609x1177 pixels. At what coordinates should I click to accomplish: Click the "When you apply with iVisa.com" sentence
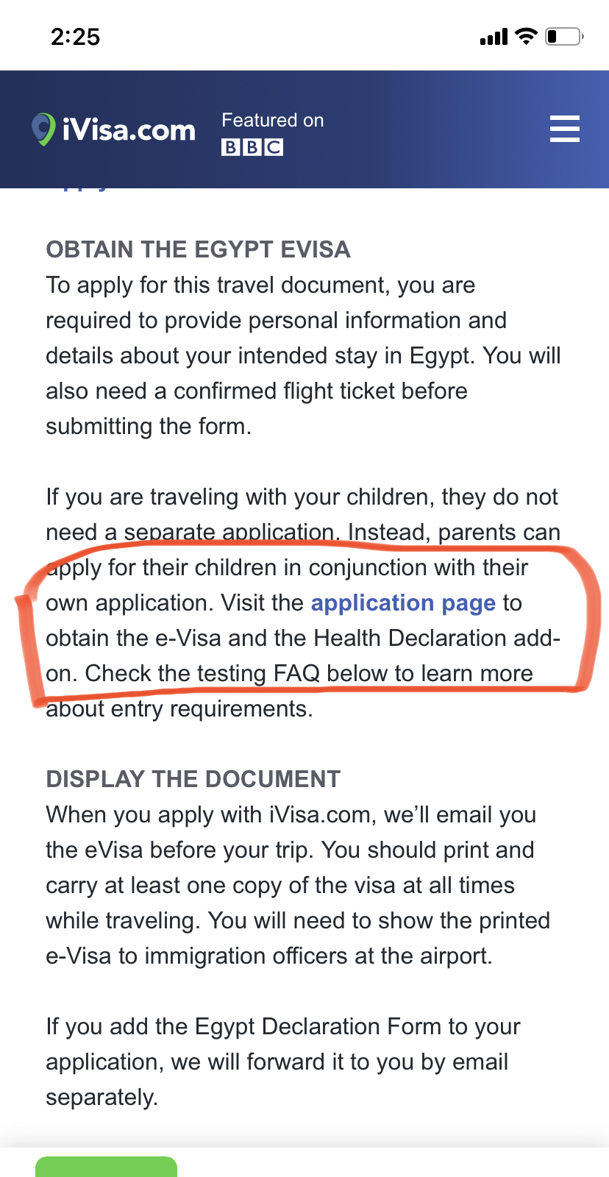click(x=291, y=815)
